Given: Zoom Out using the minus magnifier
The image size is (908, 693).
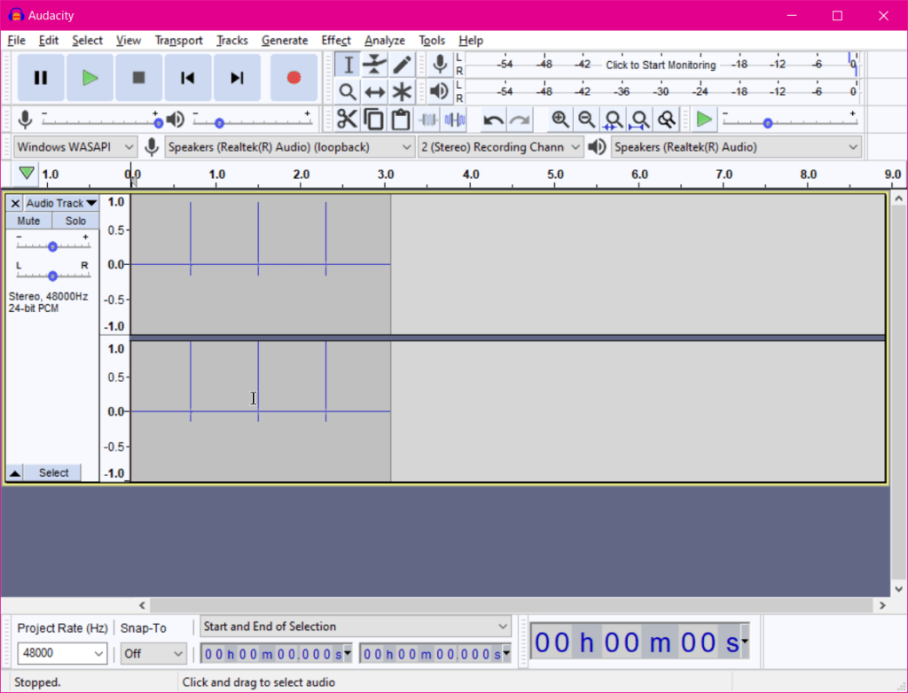Looking at the screenshot, I should [x=587, y=120].
